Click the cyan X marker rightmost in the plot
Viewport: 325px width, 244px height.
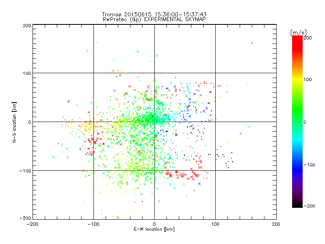pos(249,127)
